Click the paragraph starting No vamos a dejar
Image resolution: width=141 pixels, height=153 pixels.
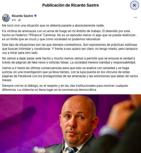coord(69,60)
